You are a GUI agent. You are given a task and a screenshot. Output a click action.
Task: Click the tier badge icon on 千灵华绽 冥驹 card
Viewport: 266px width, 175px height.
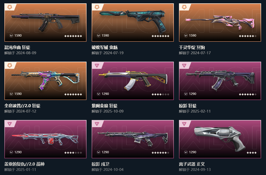pos(184,7)
